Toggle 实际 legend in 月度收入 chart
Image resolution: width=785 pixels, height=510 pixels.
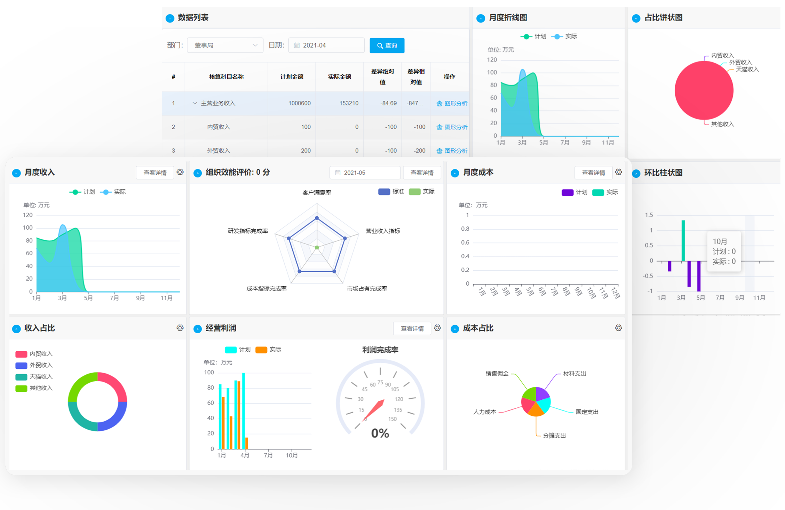point(113,192)
